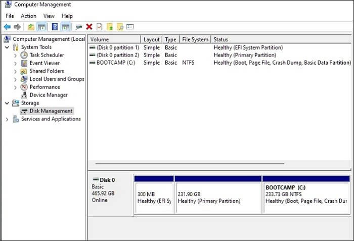This screenshot has width=354, height=241.
Task: Click the Computer Management (Local) root node
Action: point(48,39)
